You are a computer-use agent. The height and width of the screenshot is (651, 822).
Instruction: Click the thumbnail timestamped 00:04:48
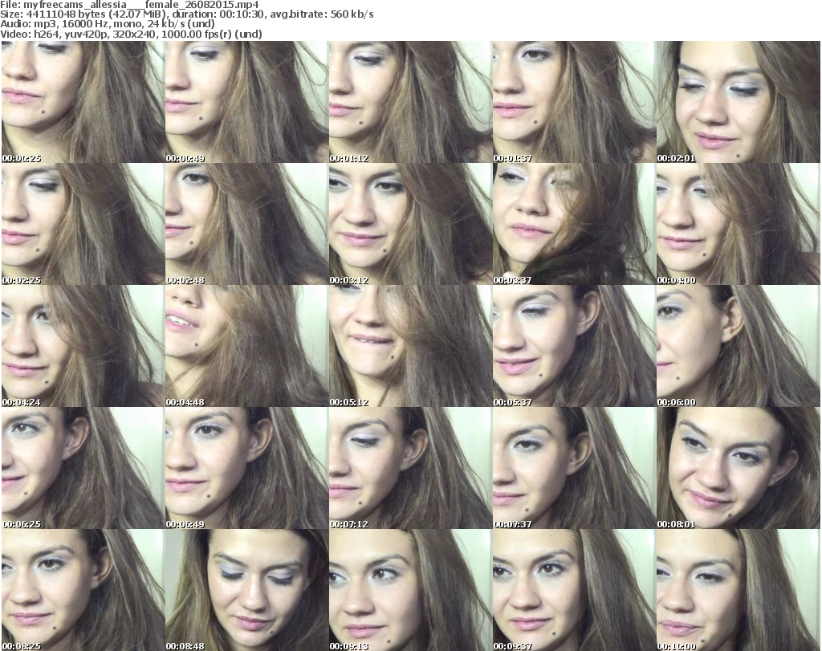tap(246, 346)
